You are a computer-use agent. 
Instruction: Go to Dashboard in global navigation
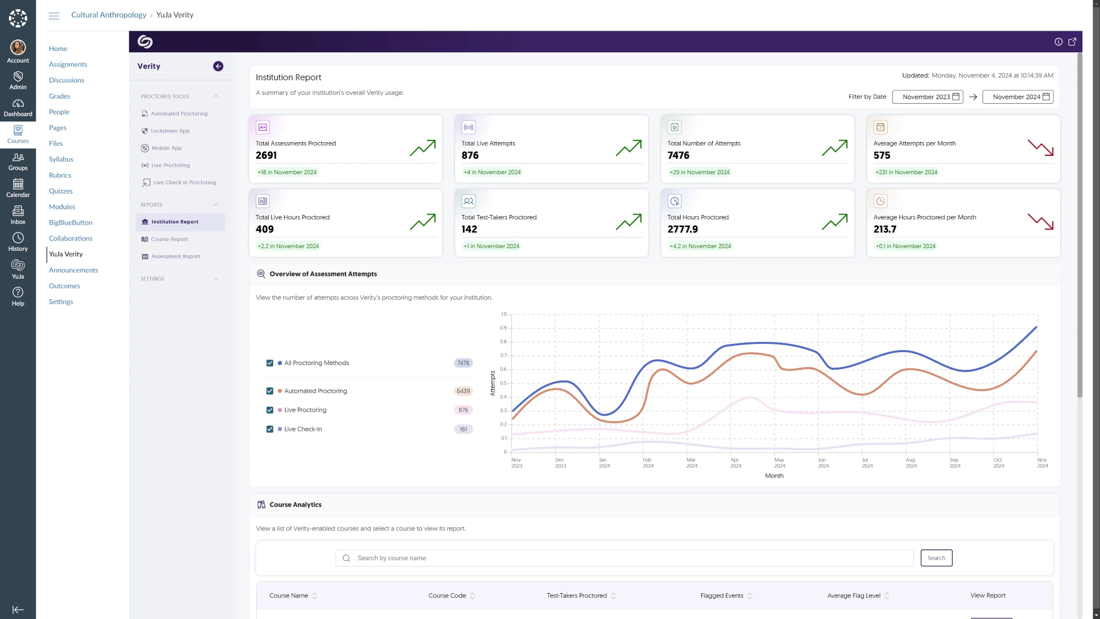(x=18, y=108)
